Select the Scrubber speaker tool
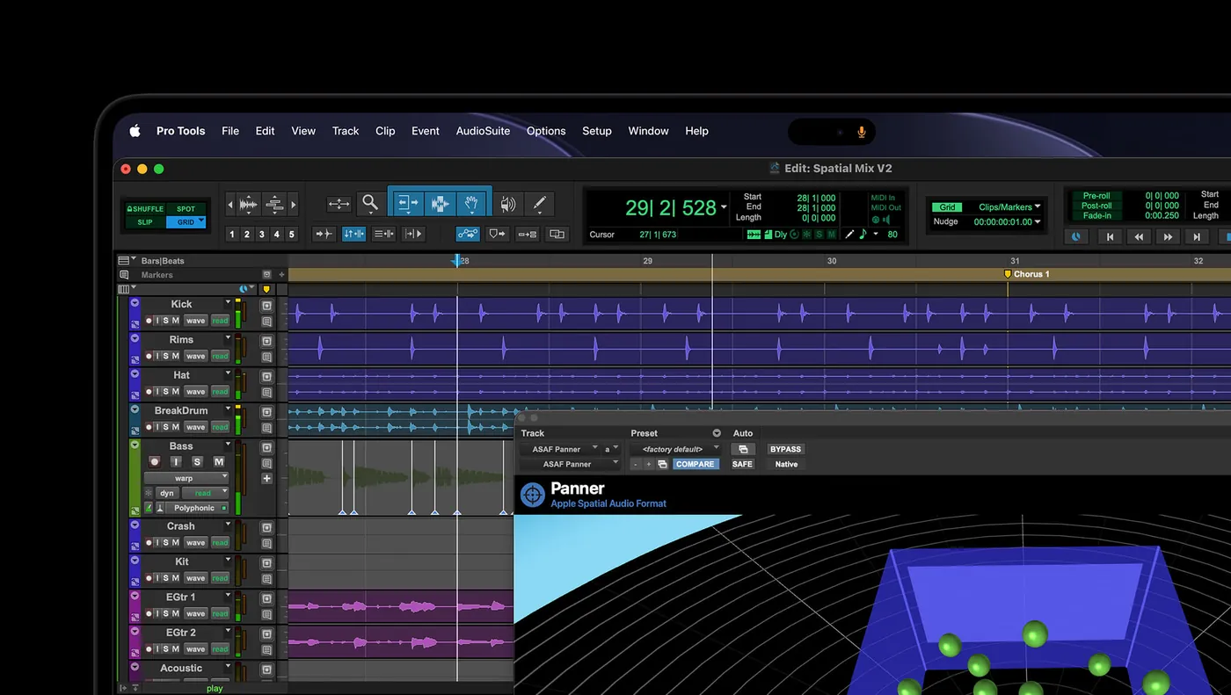 pyautogui.click(x=507, y=204)
